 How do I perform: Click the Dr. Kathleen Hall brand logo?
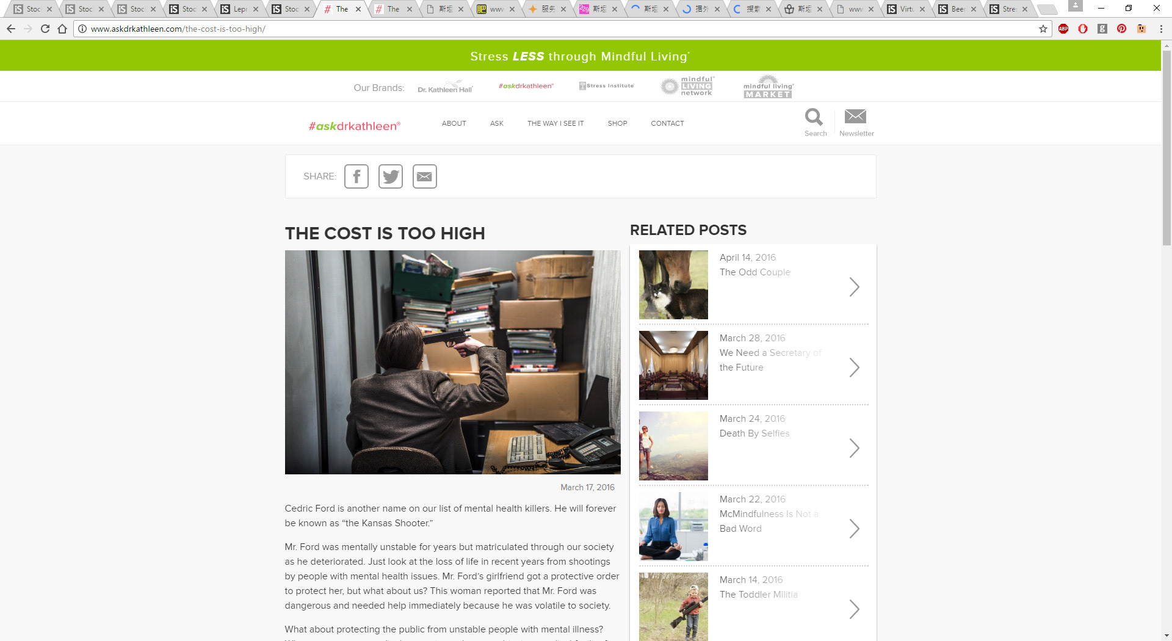(x=446, y=87)
